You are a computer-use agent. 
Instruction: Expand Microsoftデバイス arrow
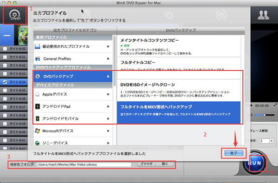(x=108, y=131)
